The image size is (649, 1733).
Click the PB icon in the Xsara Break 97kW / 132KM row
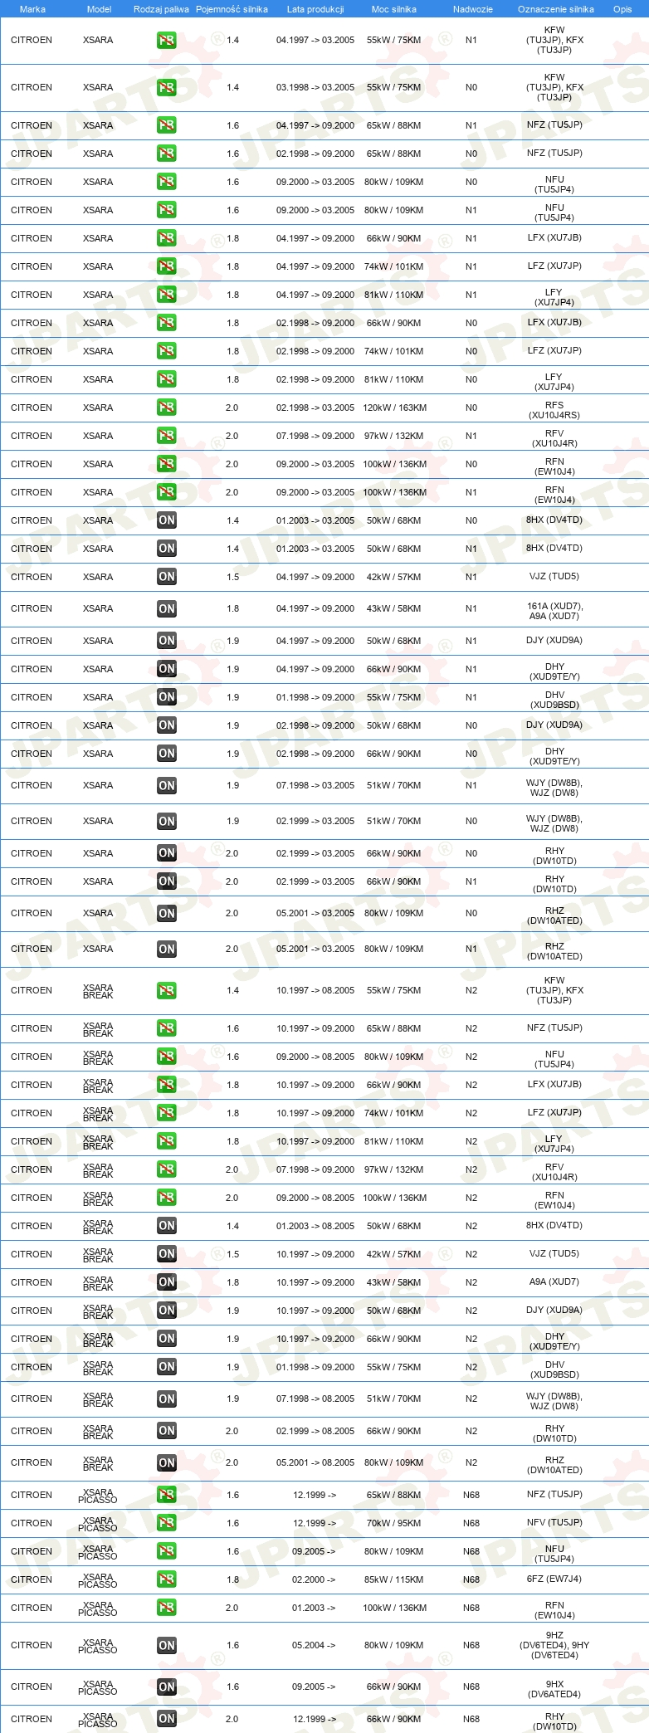tap(167, 1169)
